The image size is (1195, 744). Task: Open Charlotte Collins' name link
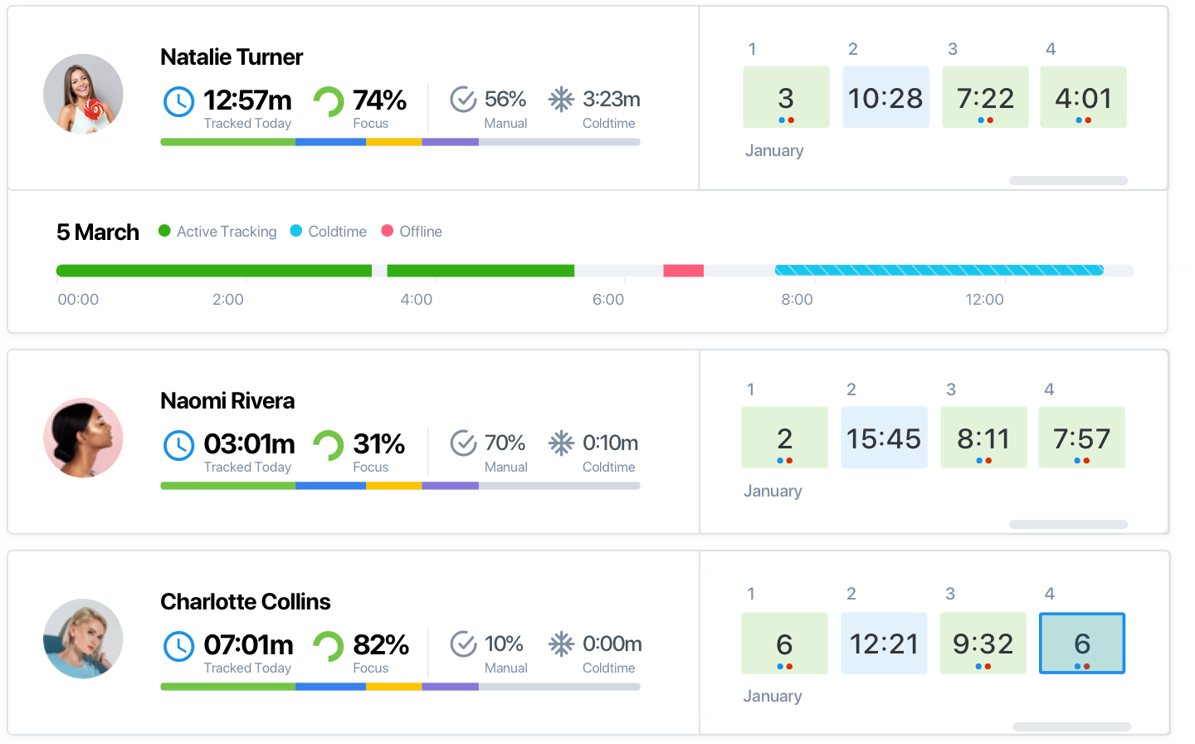coord(245,601)
